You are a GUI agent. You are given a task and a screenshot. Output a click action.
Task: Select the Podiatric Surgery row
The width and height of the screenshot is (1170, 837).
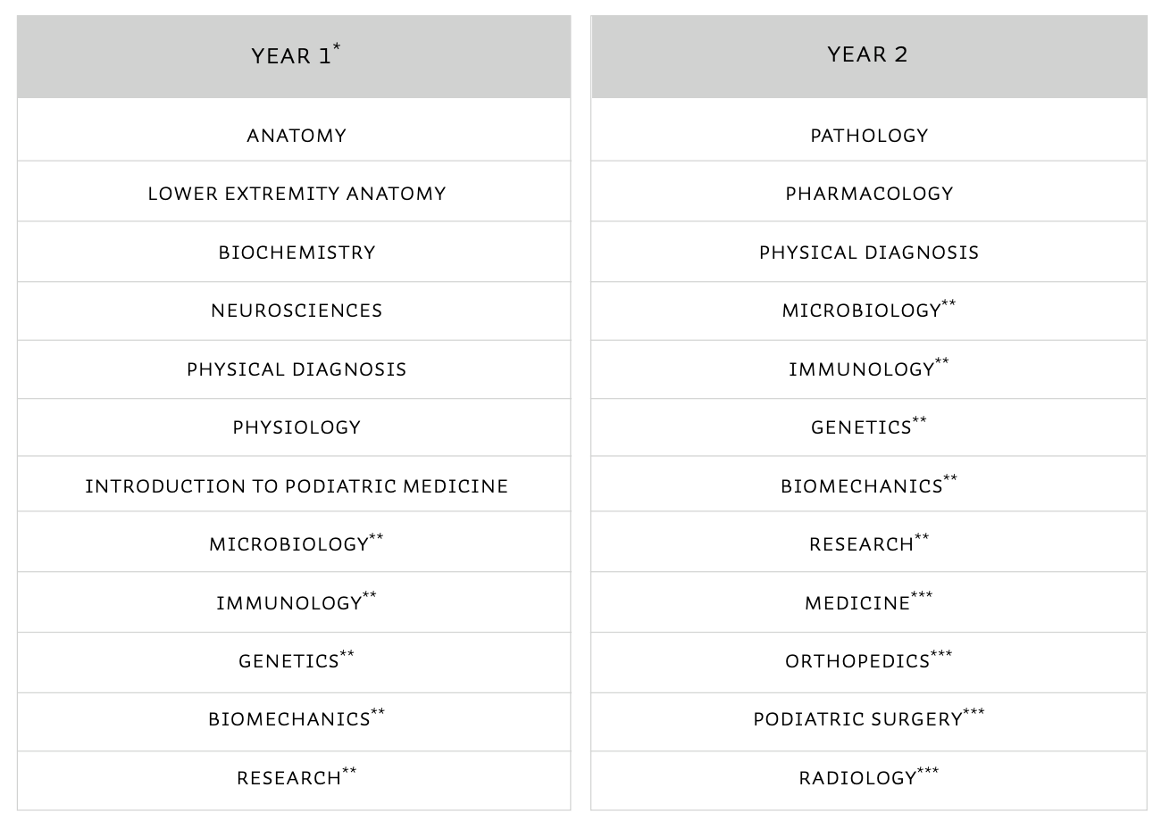(x=858, y=719)
